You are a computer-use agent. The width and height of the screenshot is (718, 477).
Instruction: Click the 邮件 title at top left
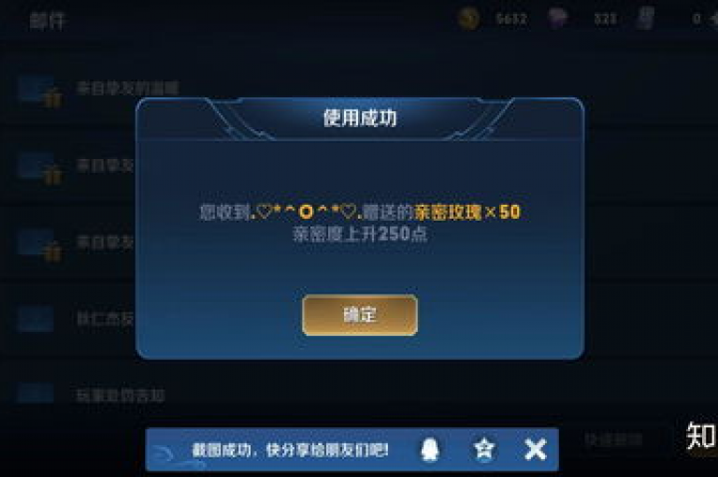47,22
